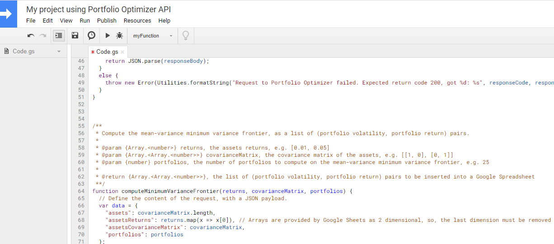Open the Resources menu

[137, 20]
